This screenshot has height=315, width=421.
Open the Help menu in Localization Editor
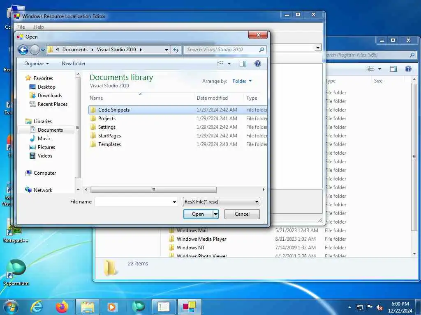click(x=39, y=27)
